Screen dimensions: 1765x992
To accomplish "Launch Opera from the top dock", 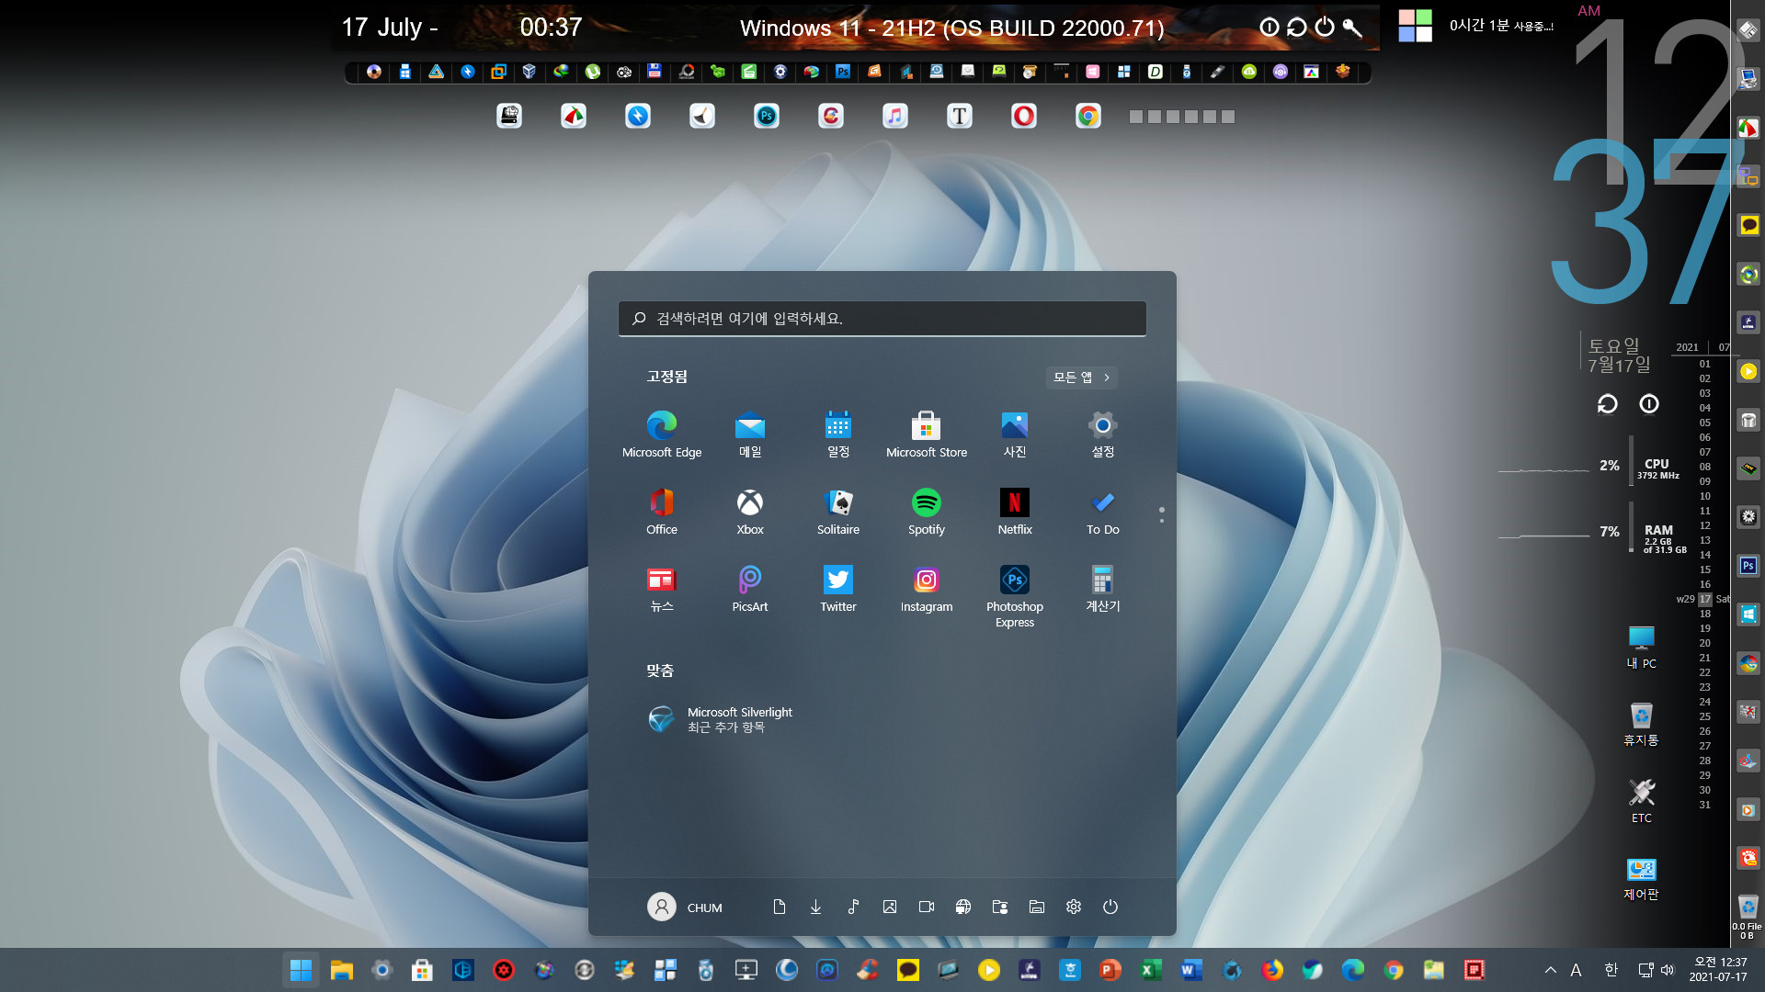I will 1024,116.
